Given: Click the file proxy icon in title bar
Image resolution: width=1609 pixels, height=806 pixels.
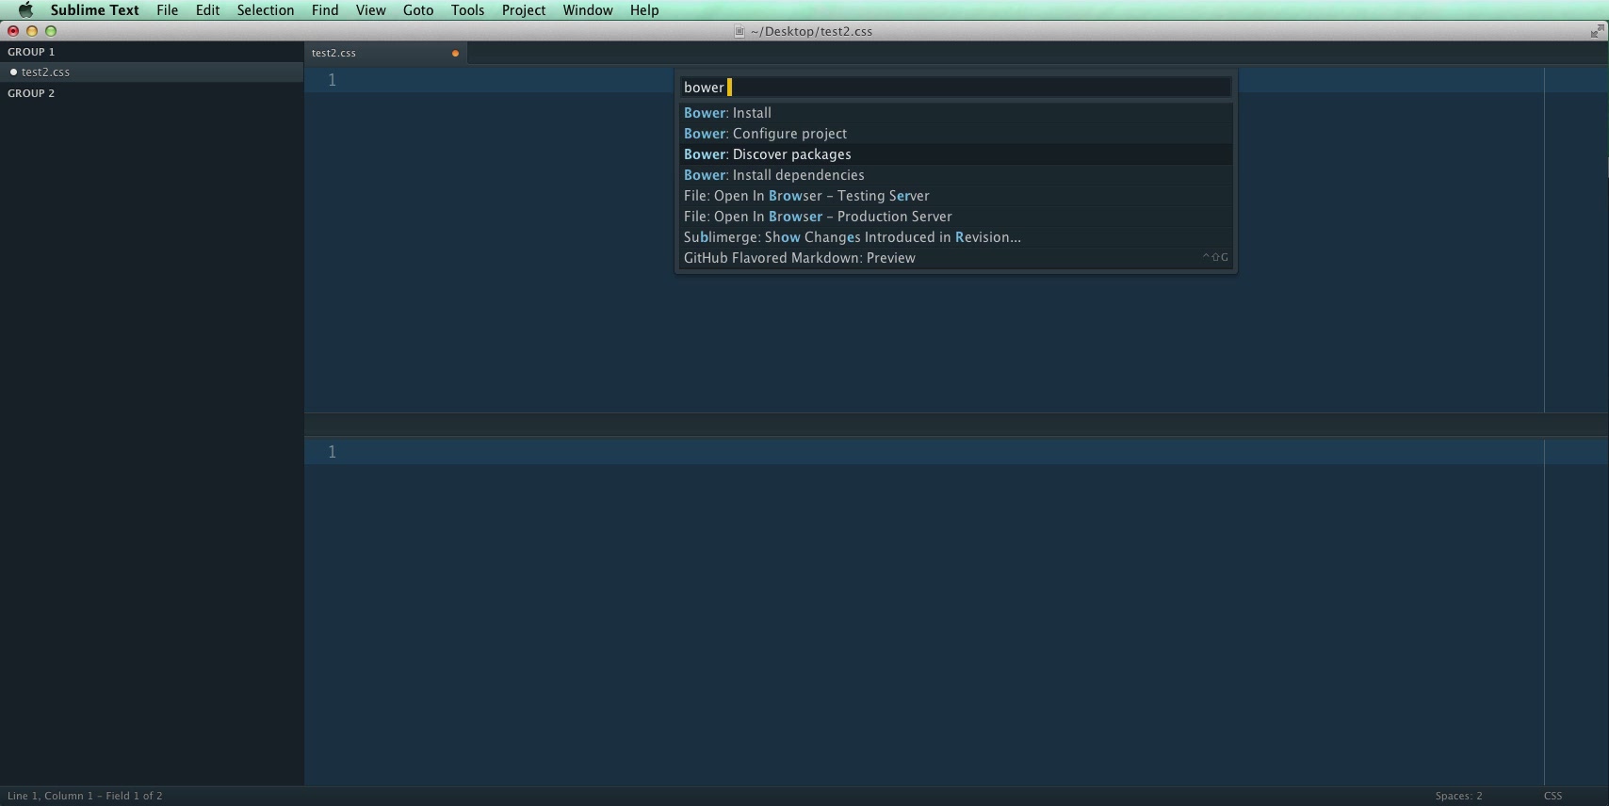Looking at the screenshot, I should tap(739, 31).
